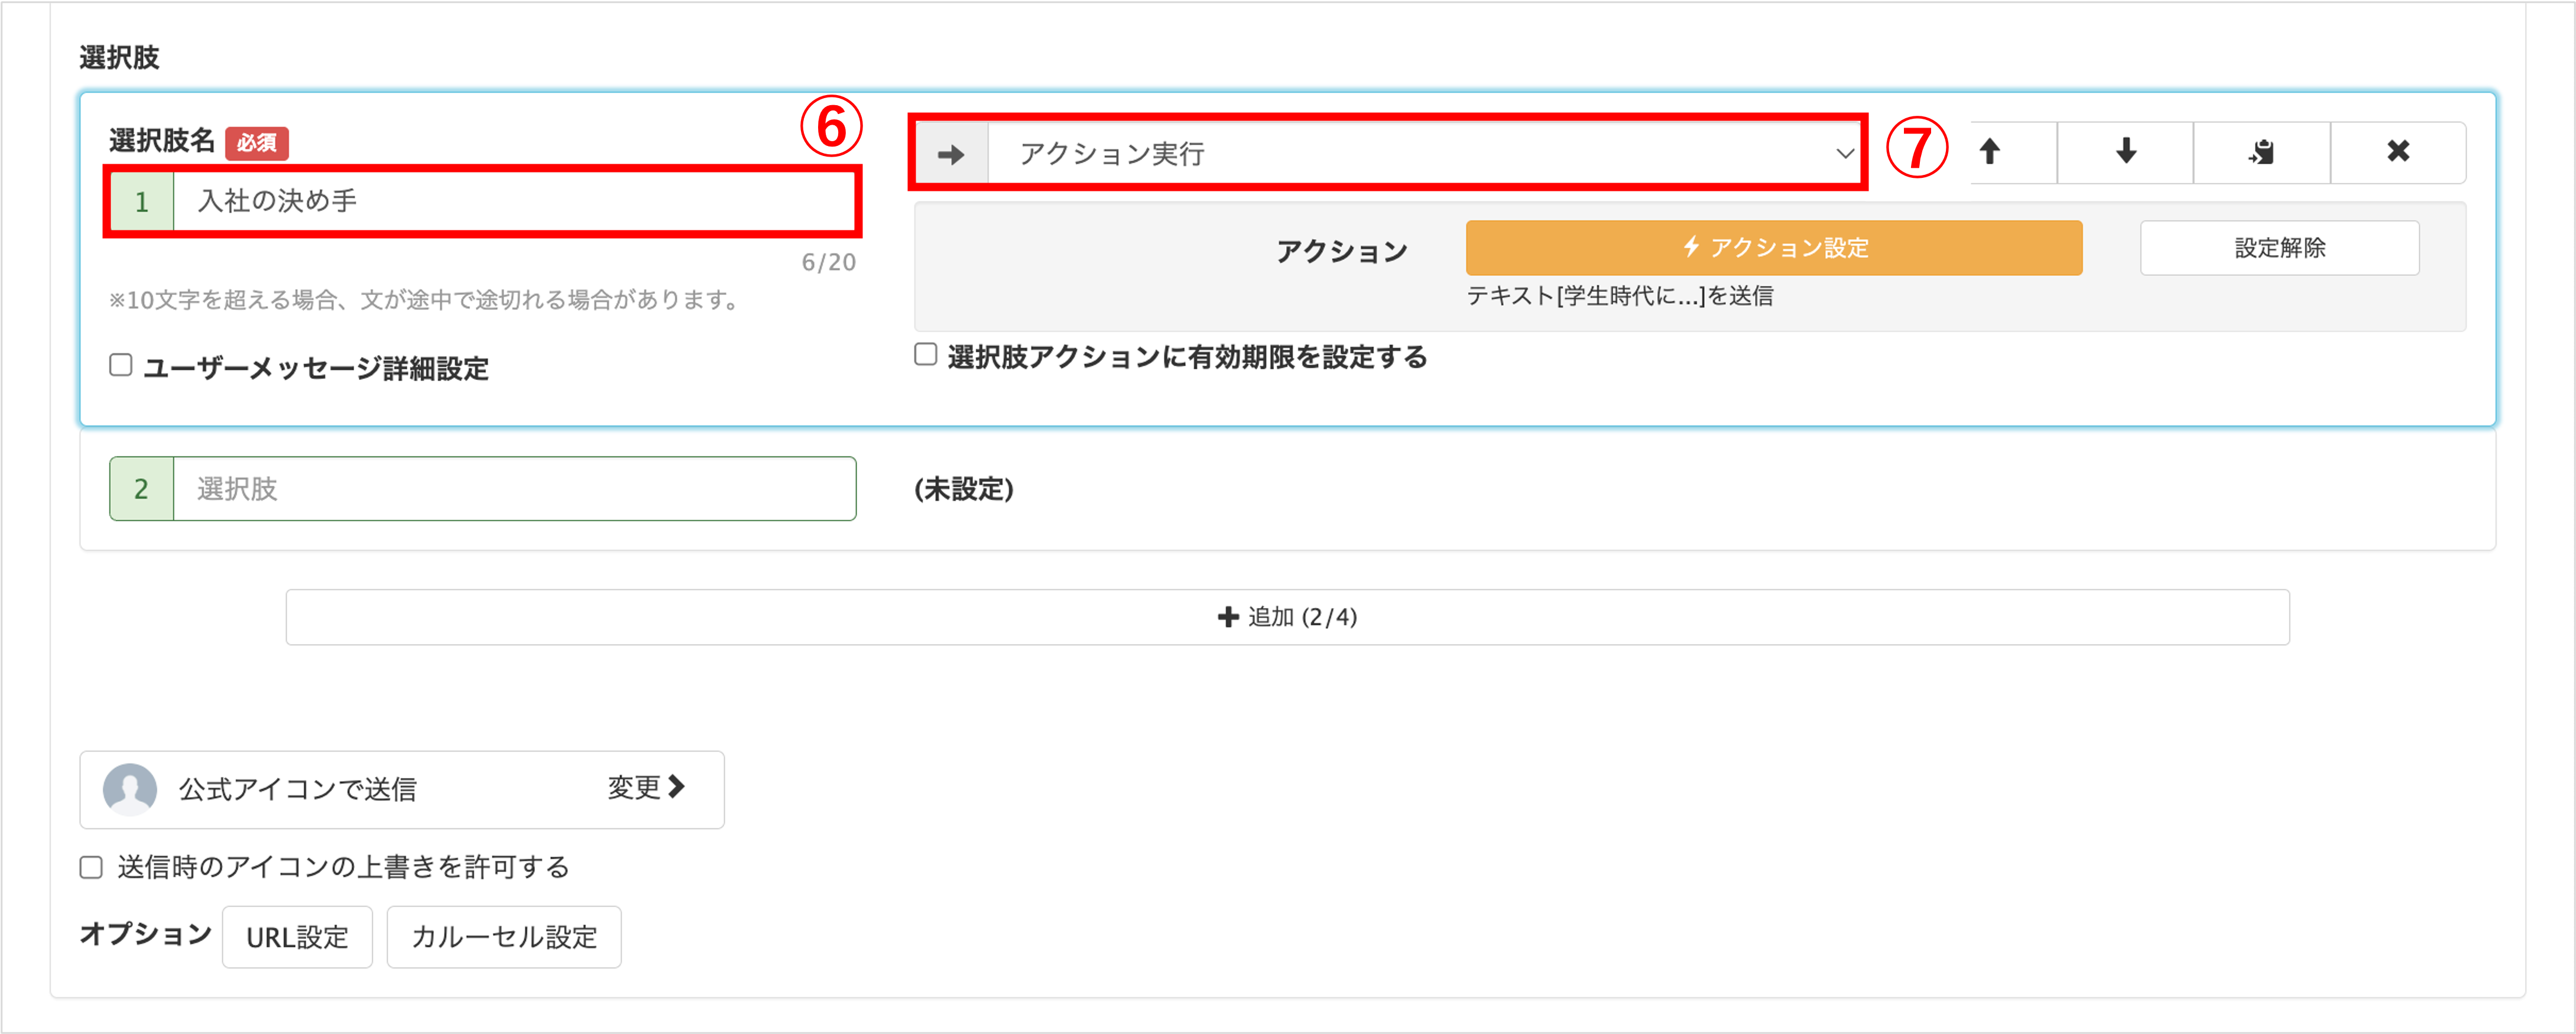Image resolution: width=2576 pixels, height=1034 pixels.
Task: Click the テキスト[学生時代に...]を送信 summary text
Action: pos(1620,296)
